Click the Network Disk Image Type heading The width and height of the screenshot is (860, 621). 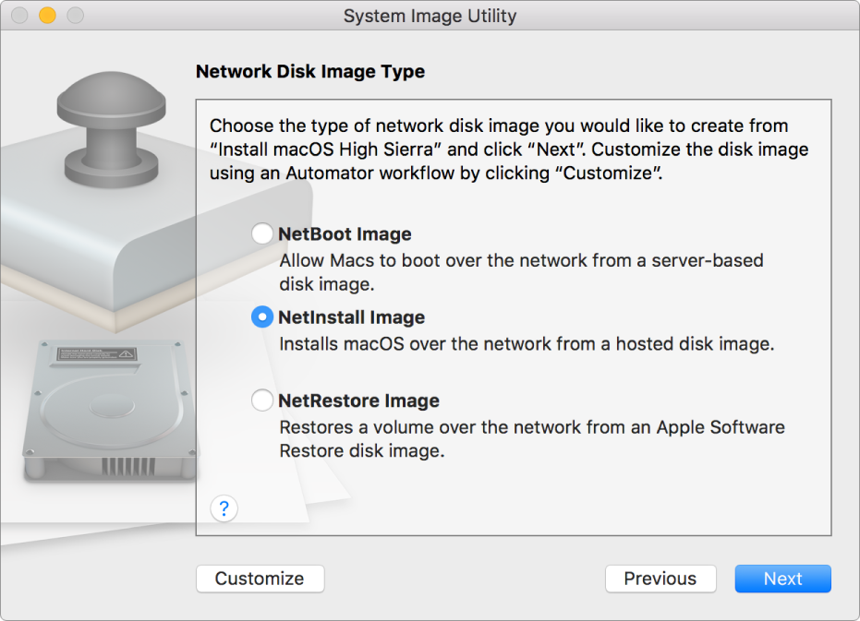point(310,71)
